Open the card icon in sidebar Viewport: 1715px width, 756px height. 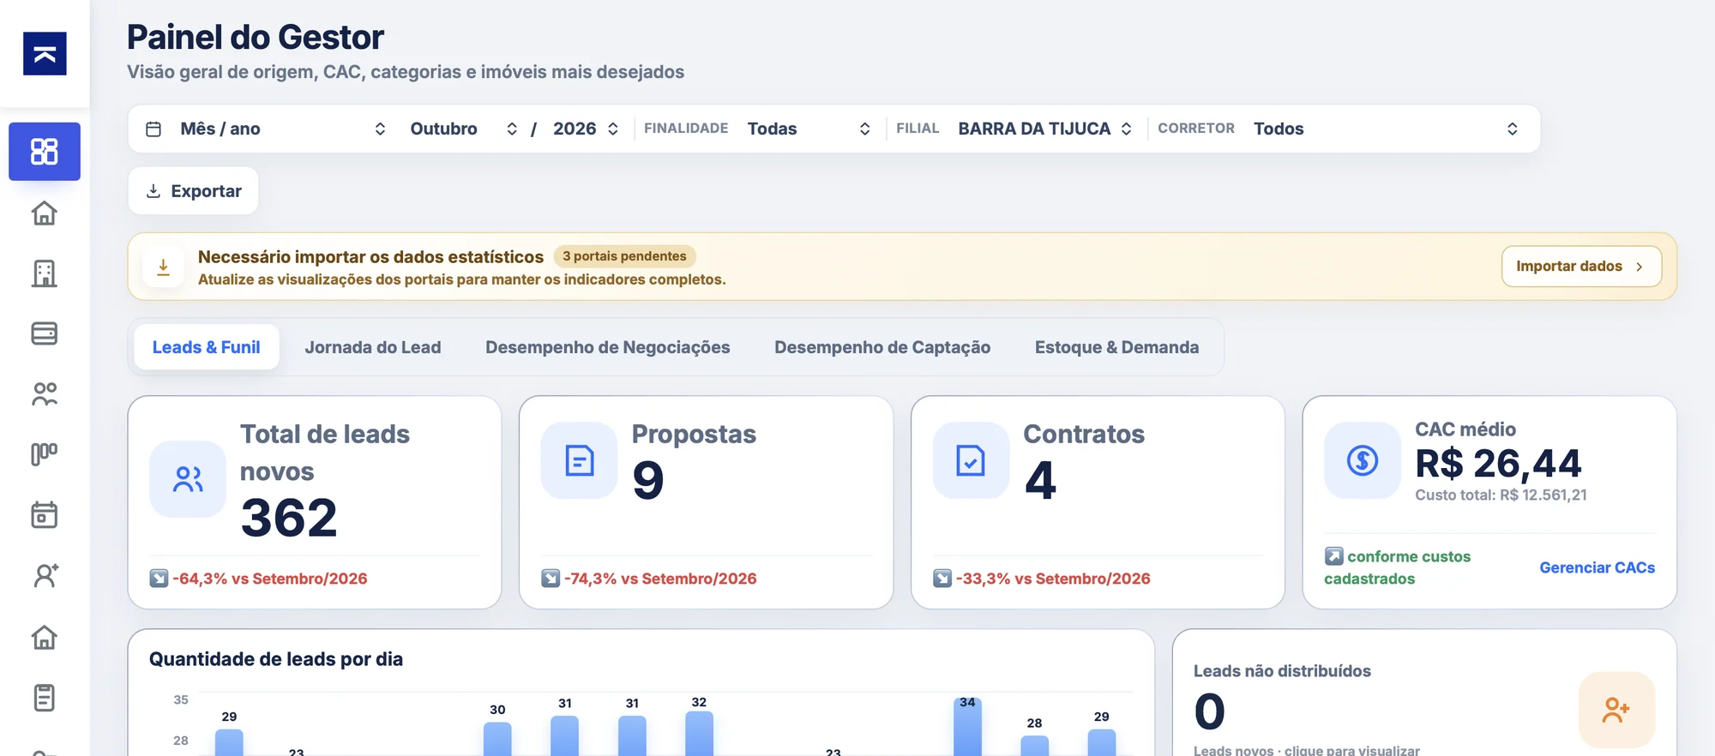[45, 333]
